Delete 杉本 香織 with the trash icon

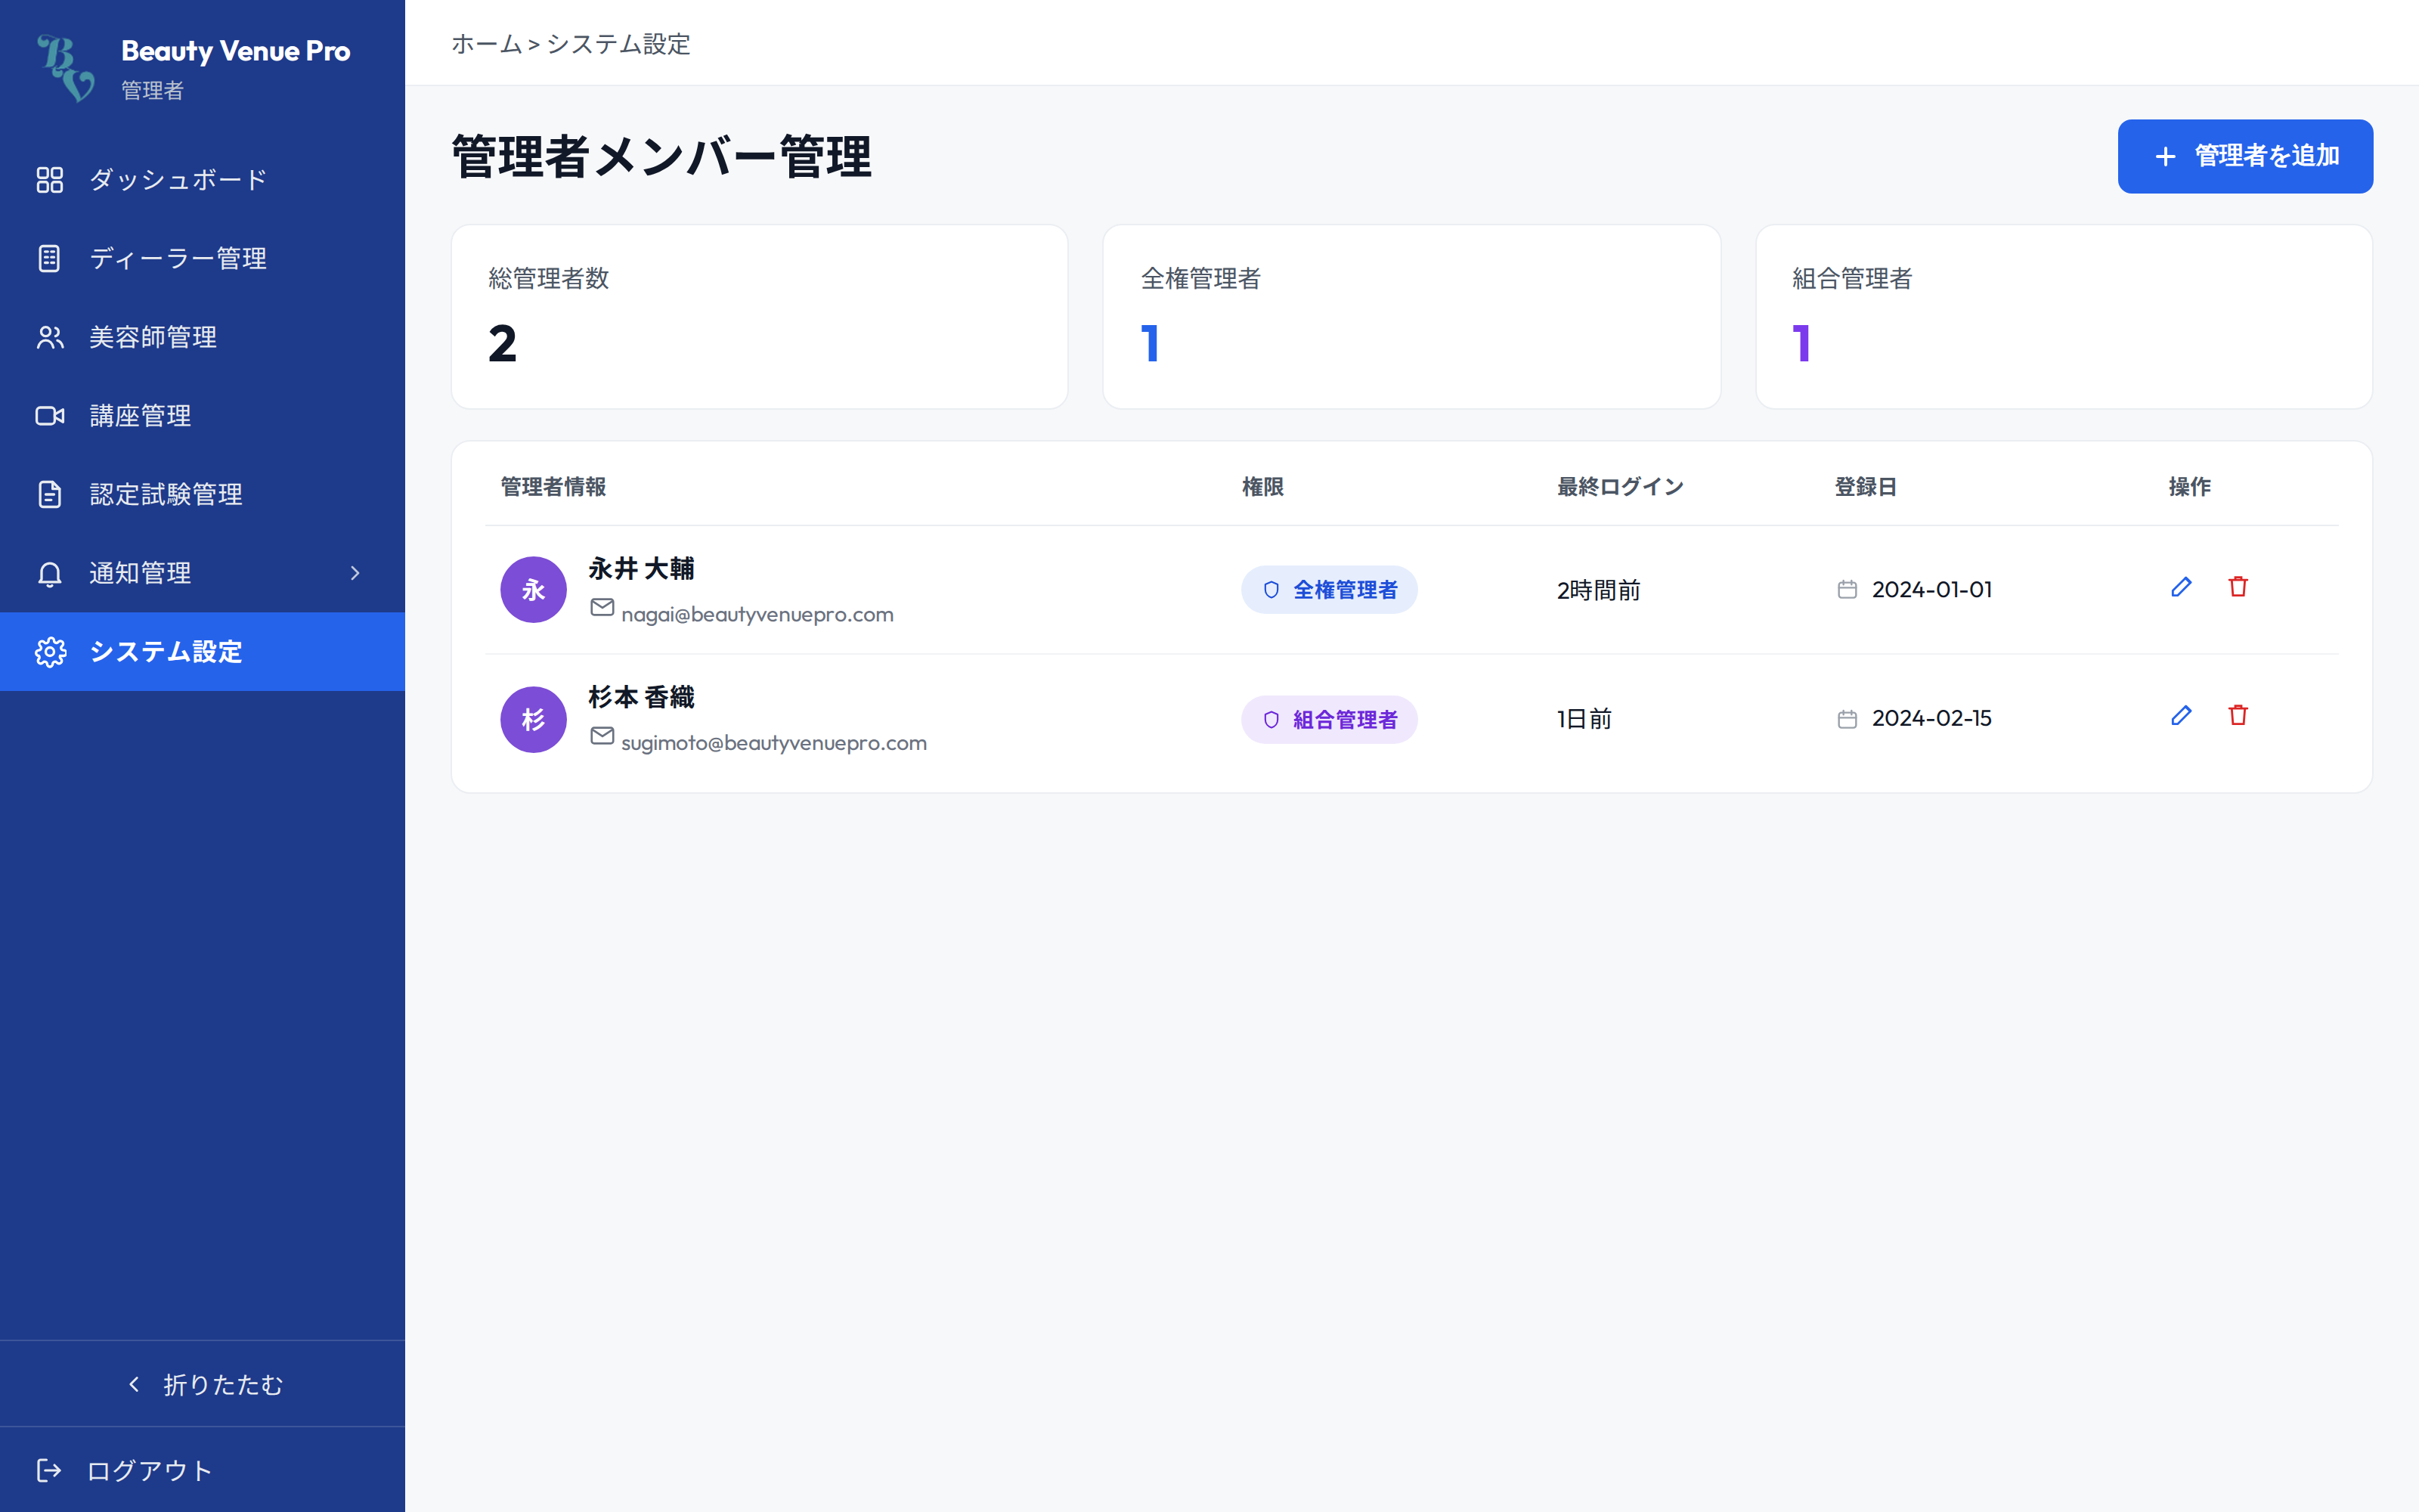[x=2238, y=715]
